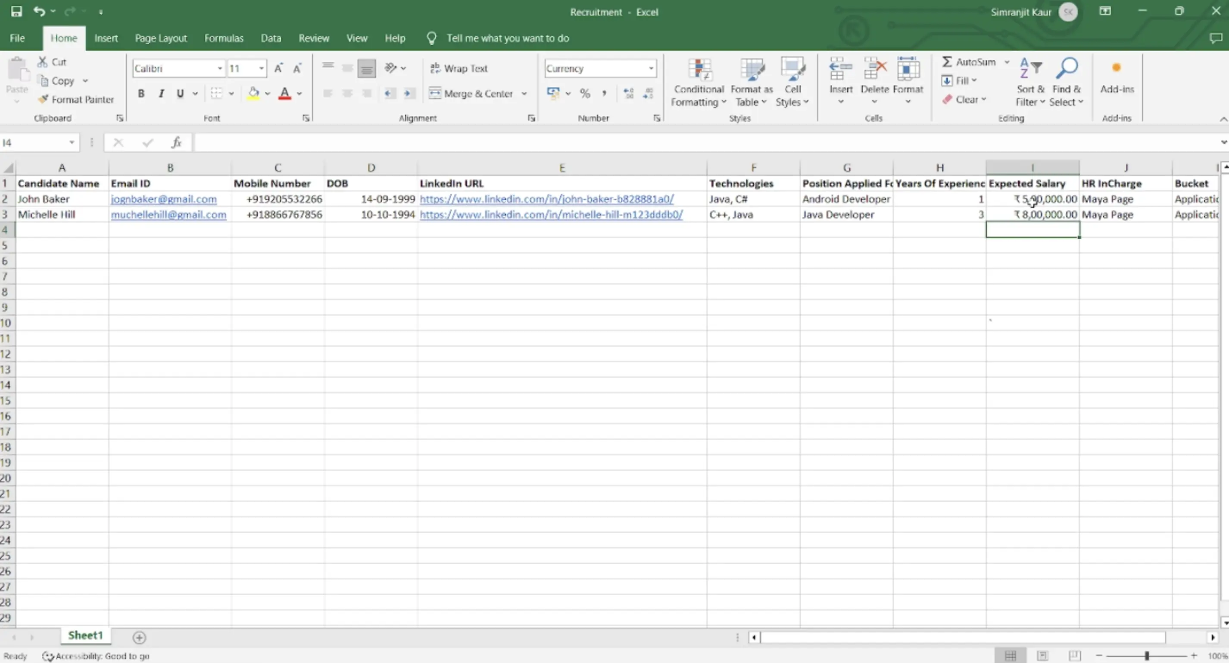1229x663 pixels.
Task: Click the zoom slider handle in the status bar
Action: 1147,656
